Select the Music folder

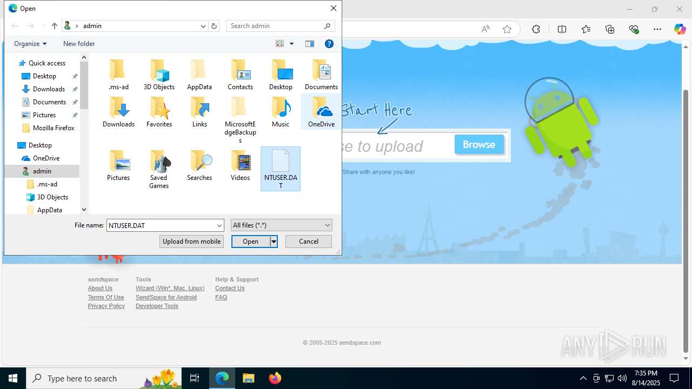(281, 112)
